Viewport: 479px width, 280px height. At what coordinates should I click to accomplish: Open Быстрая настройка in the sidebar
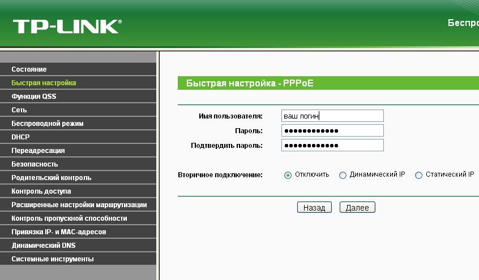point(78,83)
